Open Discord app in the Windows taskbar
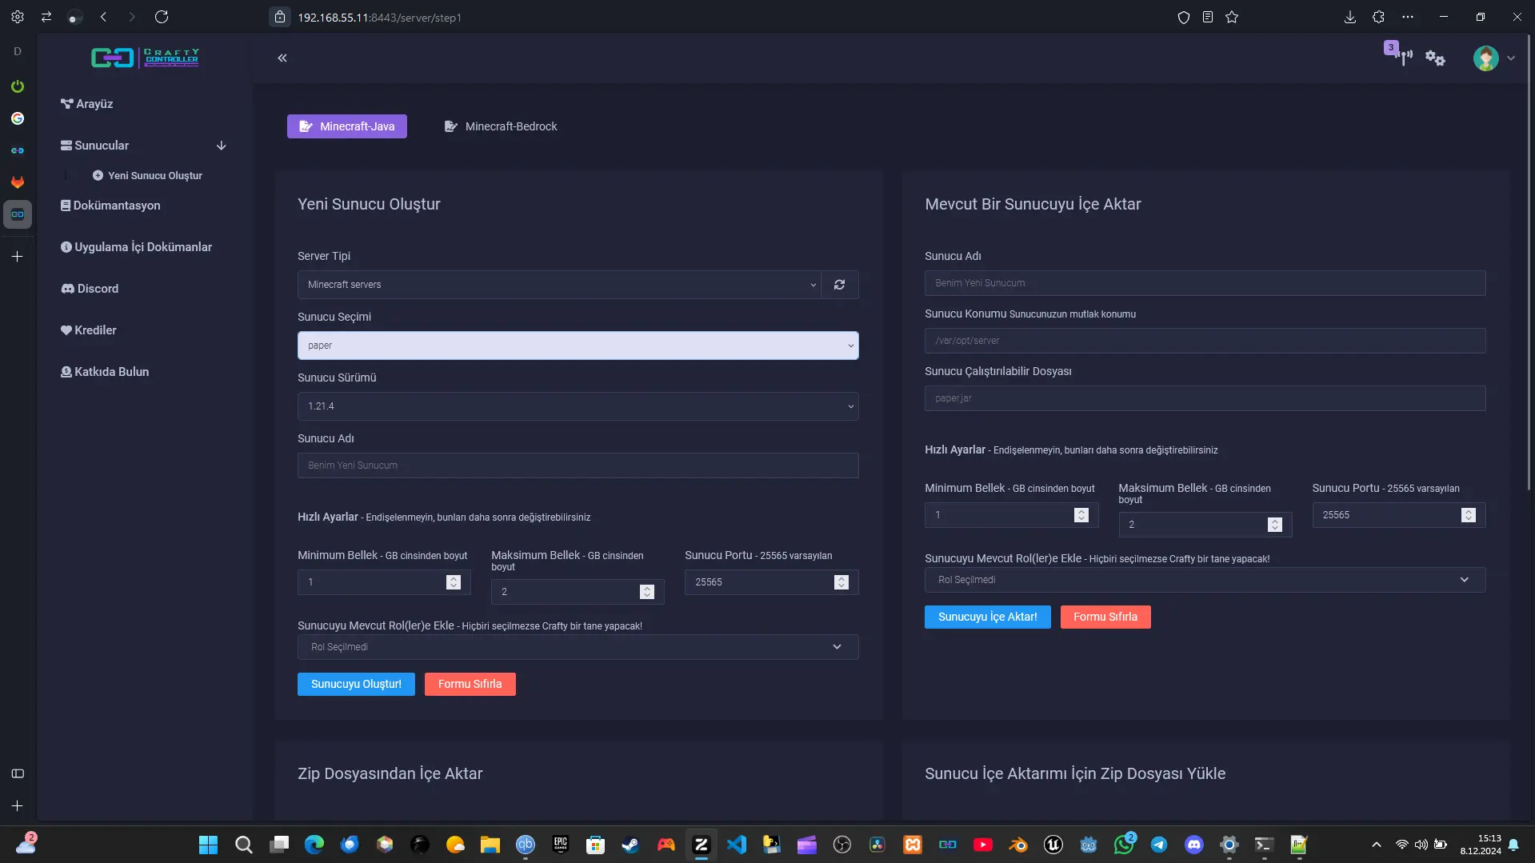Image resolution: width=1535 pixels, height=863 pixels. (1194, 845)
